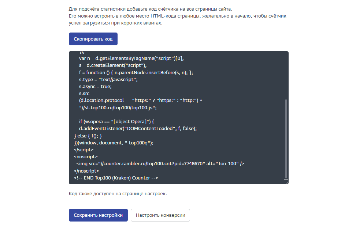Click the code box scrollbar thumb
Screen dimensions: 356x227
(286, 139)
